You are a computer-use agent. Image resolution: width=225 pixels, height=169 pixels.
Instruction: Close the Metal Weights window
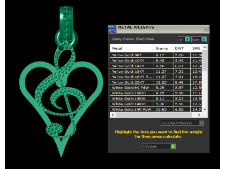tap(206, 29)
